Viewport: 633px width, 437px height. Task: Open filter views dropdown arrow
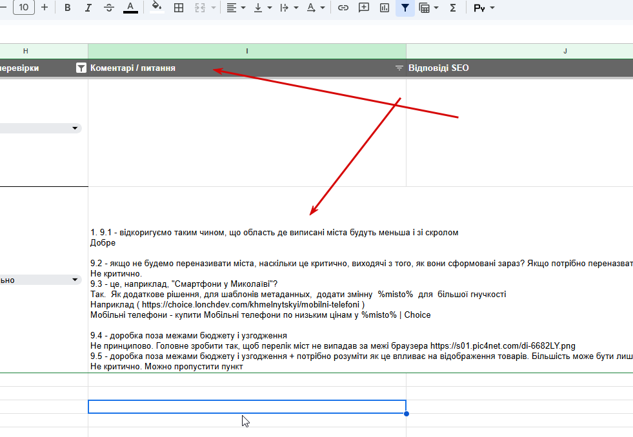coord(436,8)
